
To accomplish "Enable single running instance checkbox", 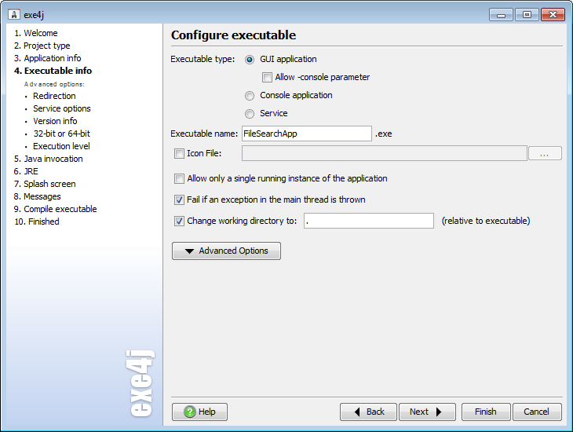I will (x=179, y=178).
